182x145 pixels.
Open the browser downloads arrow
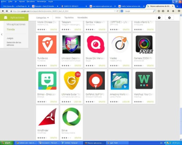168,11
